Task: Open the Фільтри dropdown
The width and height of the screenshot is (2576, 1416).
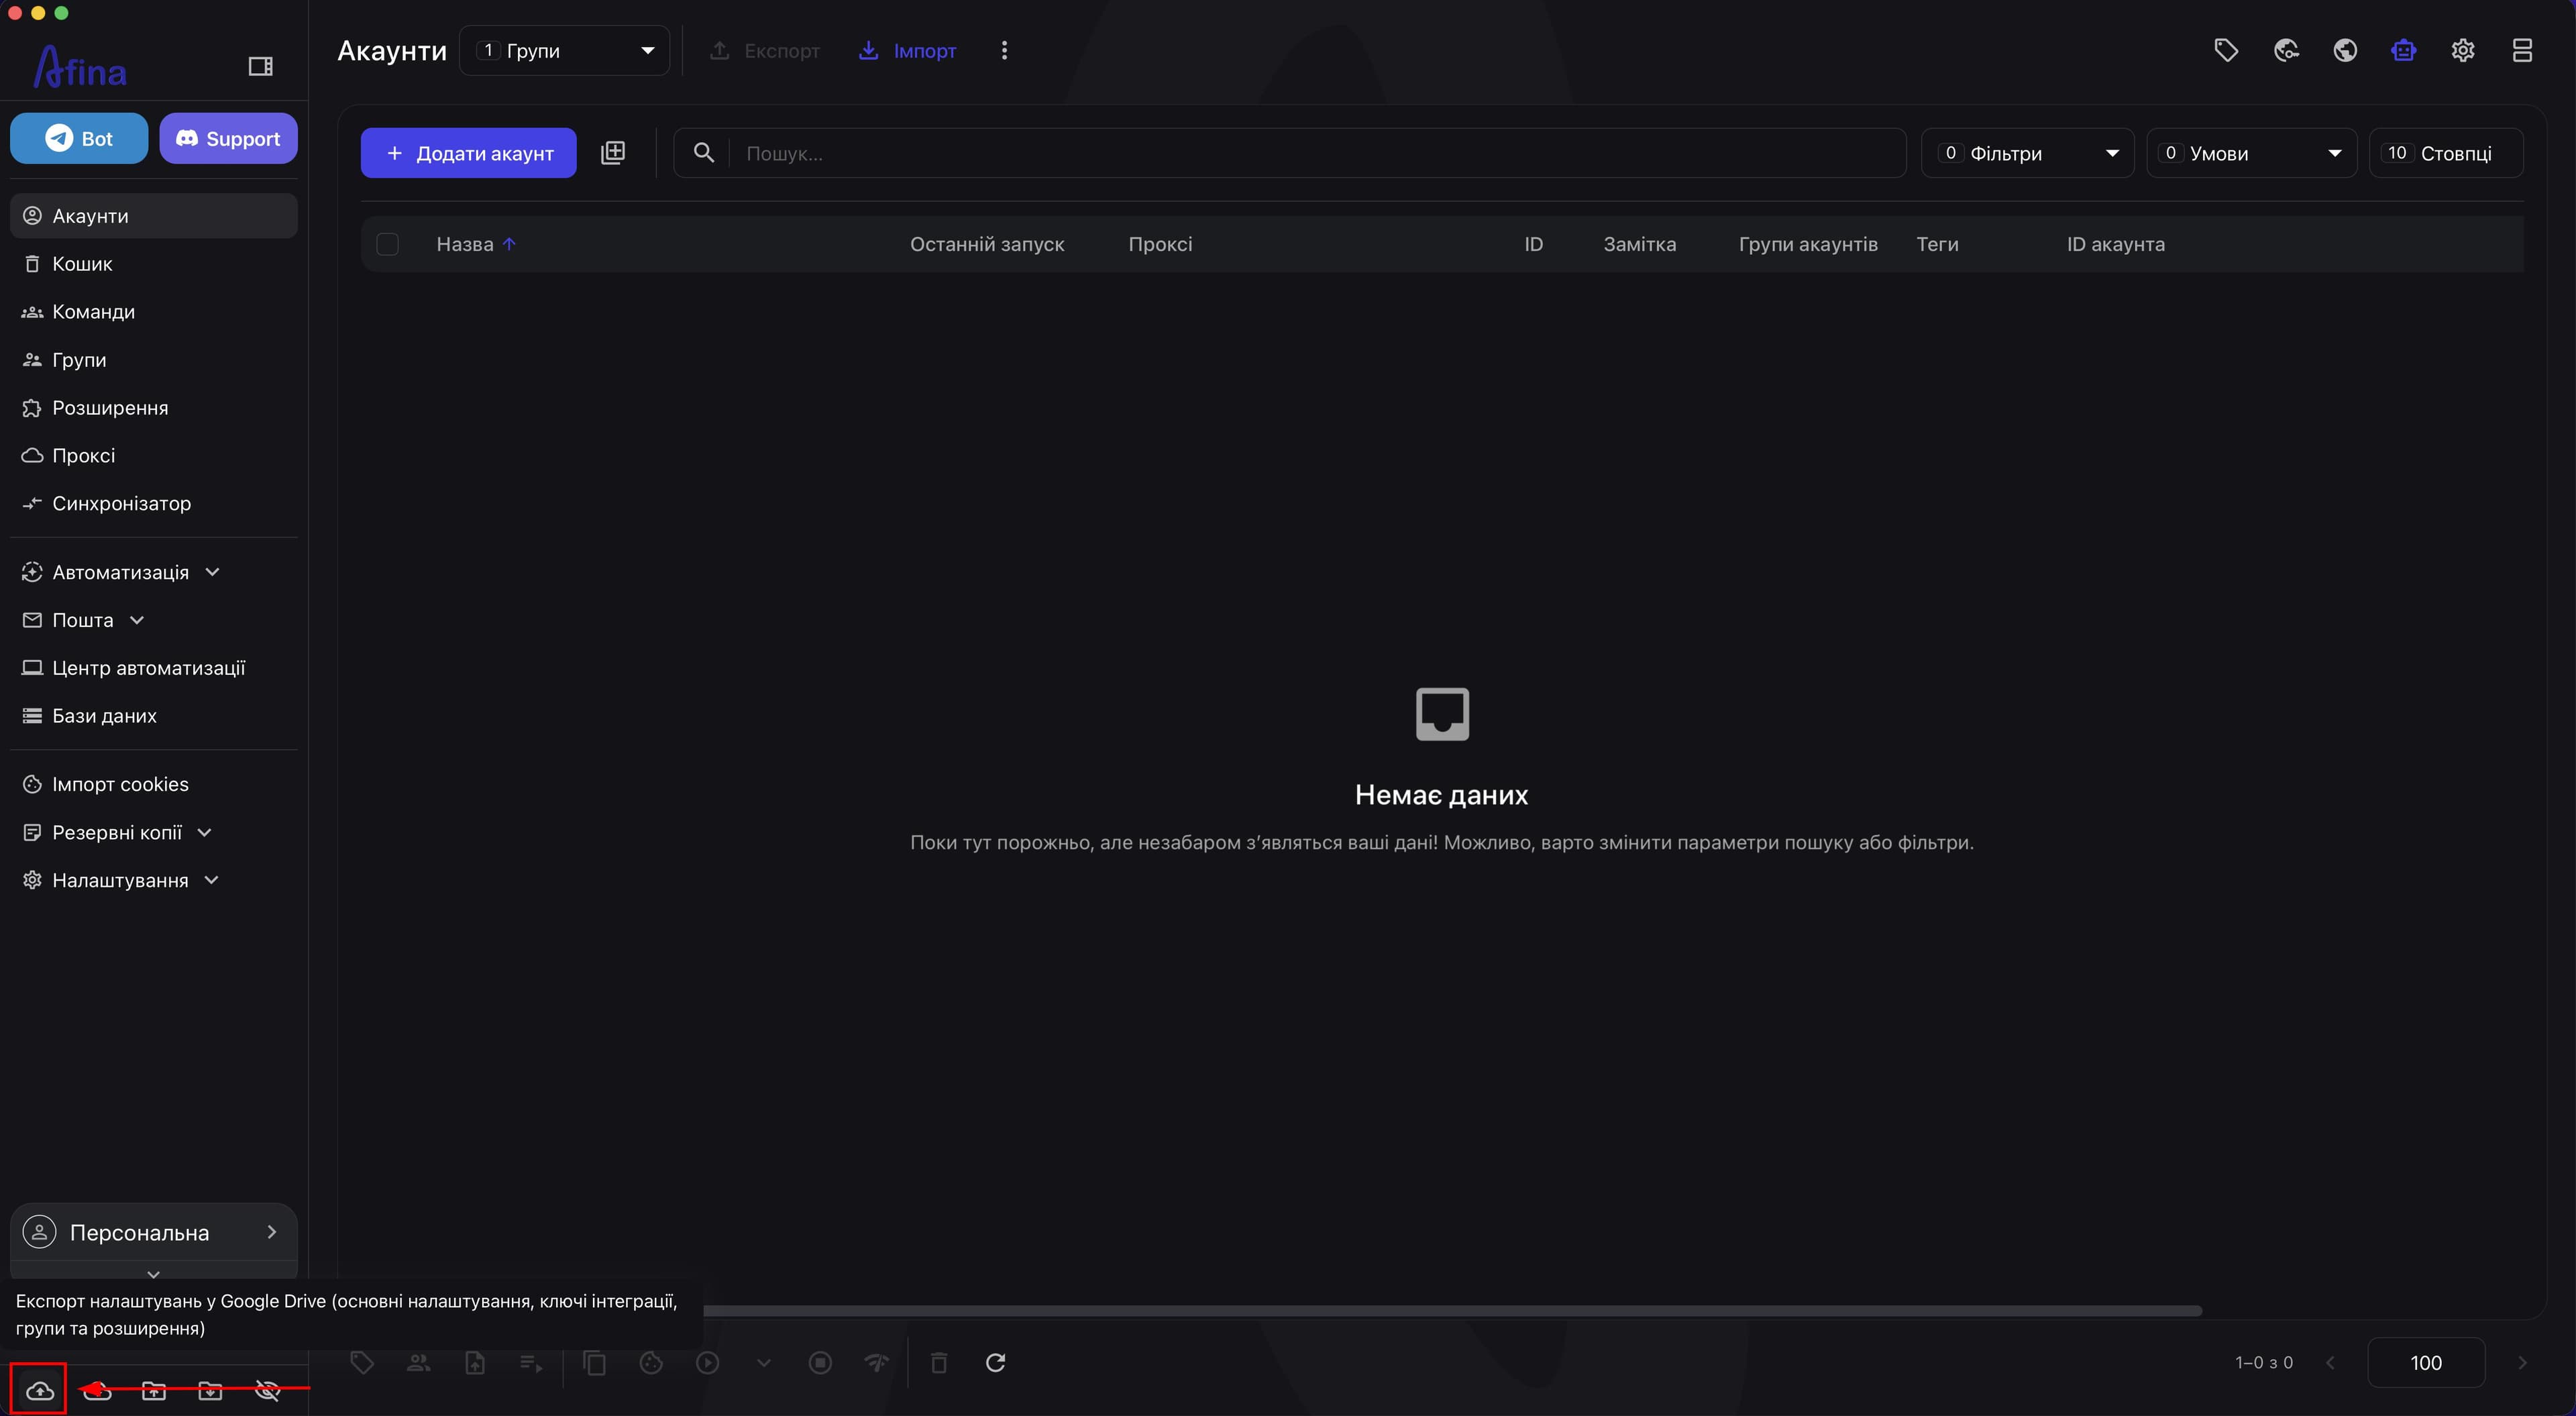Action: (2028, 153)
